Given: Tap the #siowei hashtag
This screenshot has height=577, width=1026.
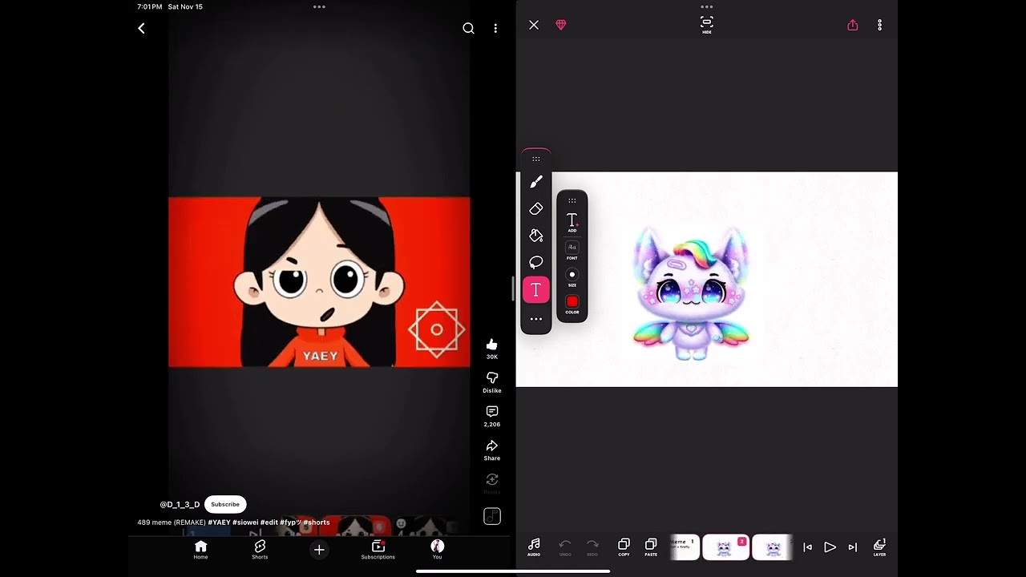Looking at the screenshot, I should pos(245,523).
